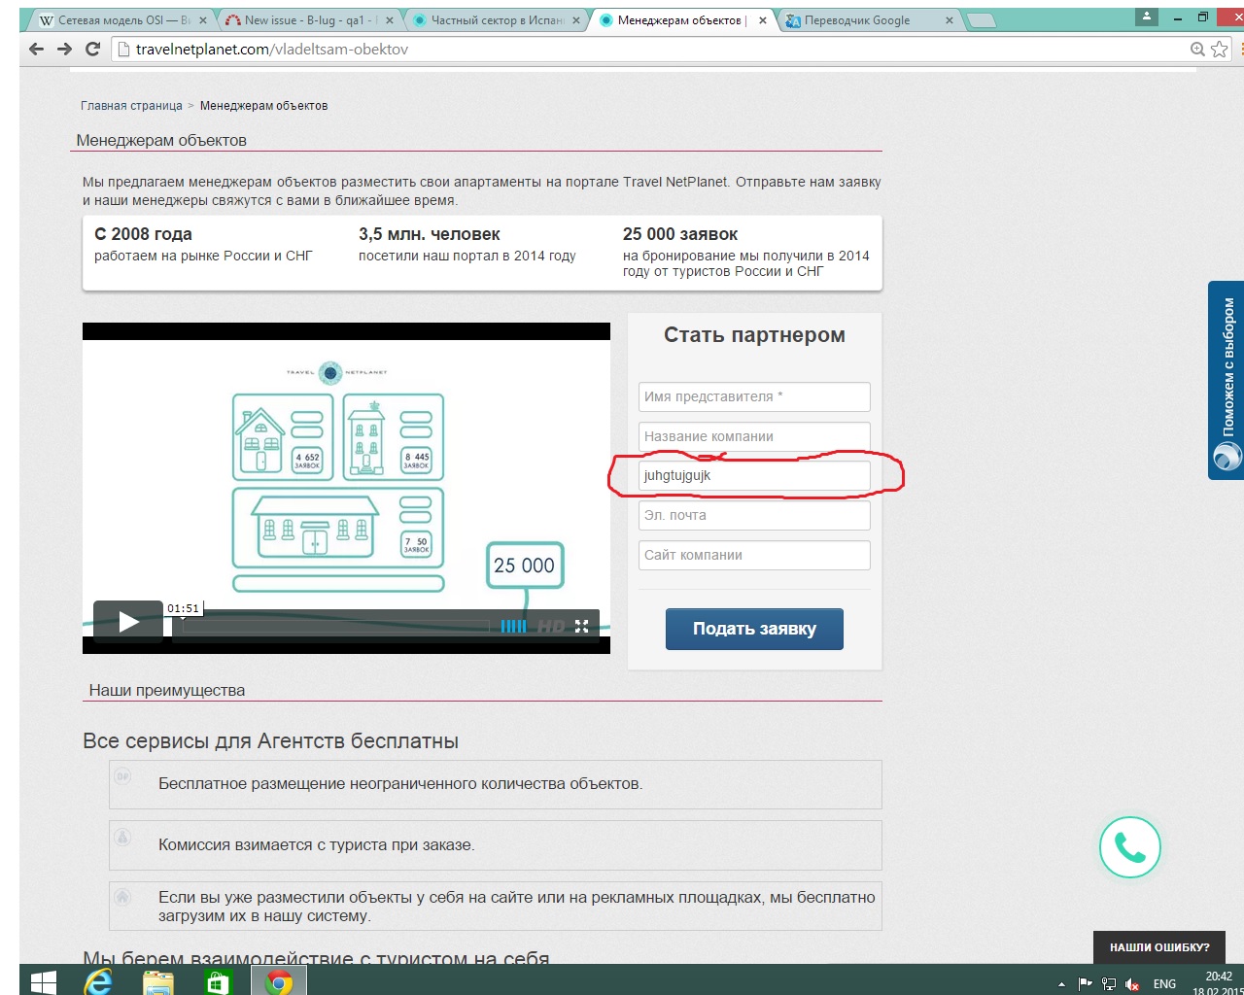Screen dimensions: 1244x995
Task: Click the Подать заявку button
Action: 754,629
